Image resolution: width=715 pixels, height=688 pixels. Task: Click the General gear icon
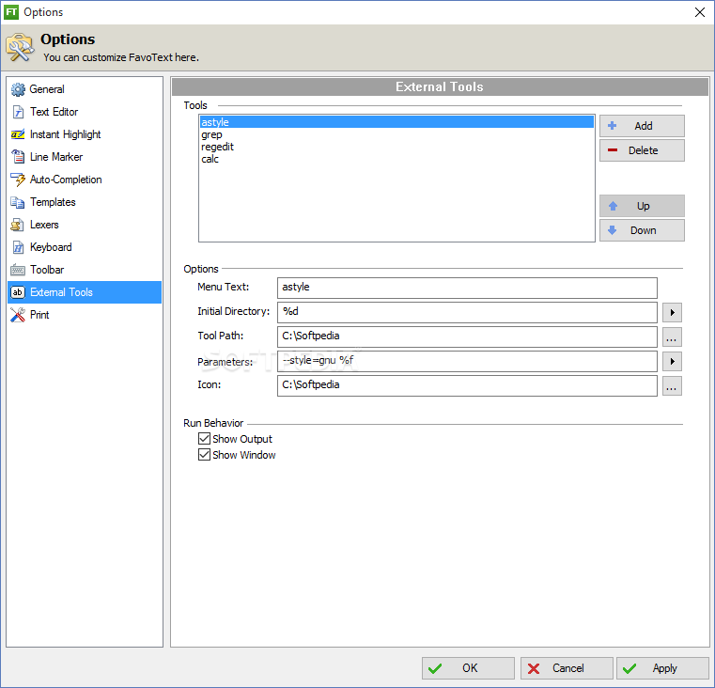pyautogui.click(x=18, y=89)
